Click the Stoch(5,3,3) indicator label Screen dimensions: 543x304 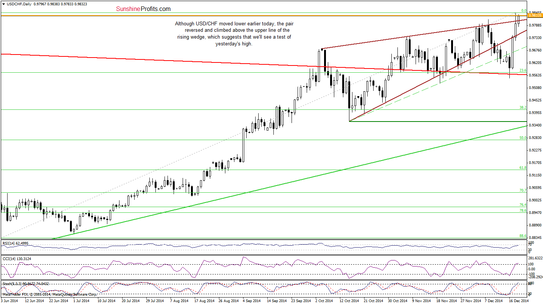pyautogui.click(x=26, y=284)
